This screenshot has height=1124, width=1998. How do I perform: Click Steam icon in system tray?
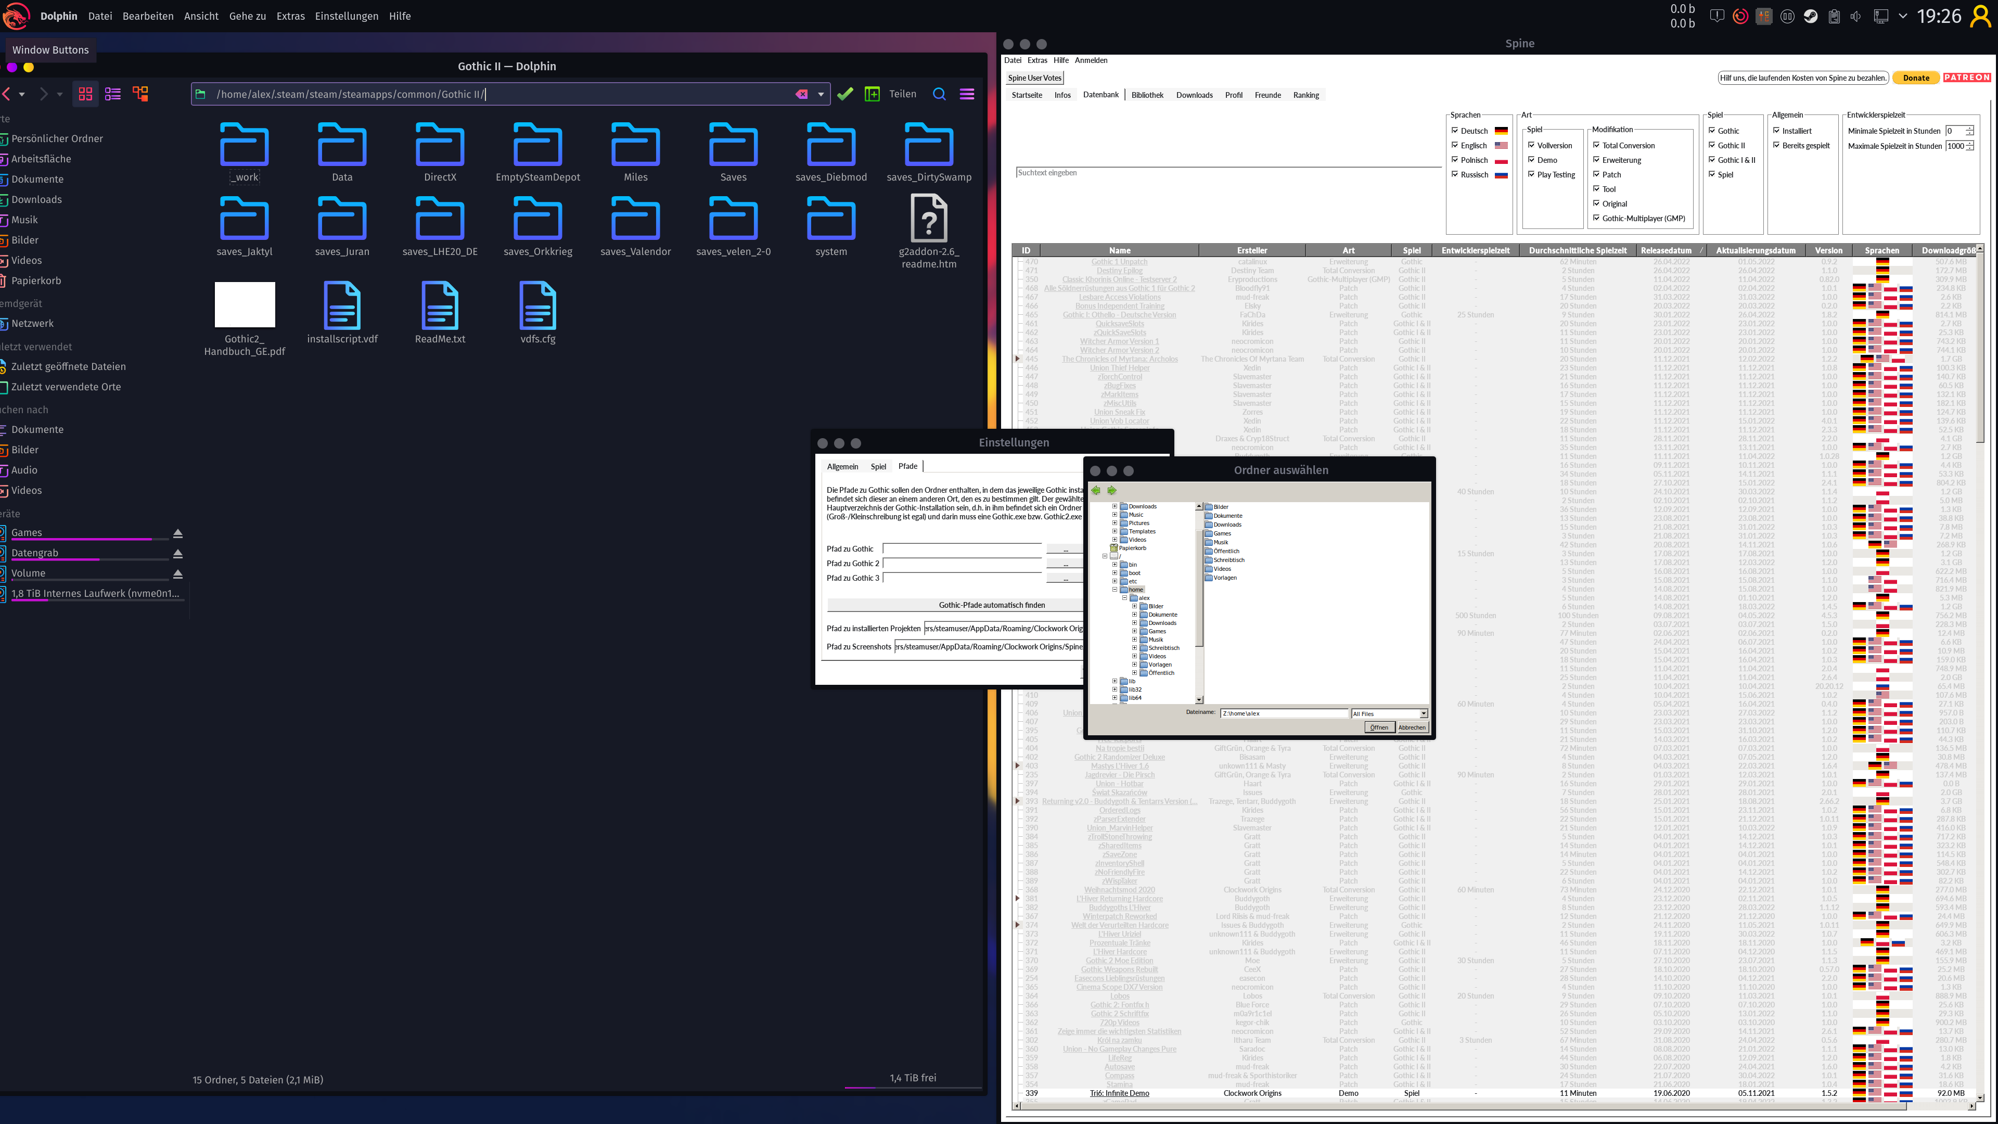coord(1810,16)
